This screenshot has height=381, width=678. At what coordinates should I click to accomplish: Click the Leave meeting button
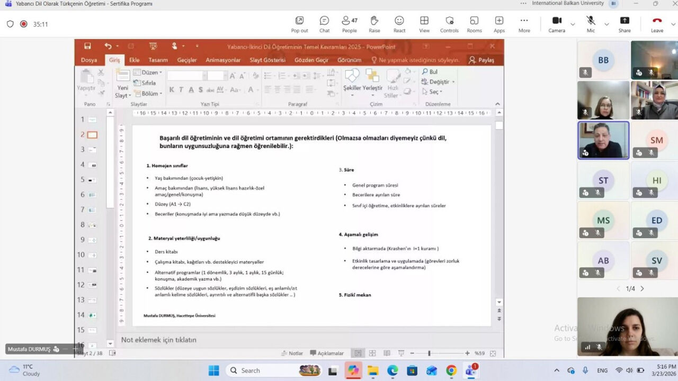point(657,24)
